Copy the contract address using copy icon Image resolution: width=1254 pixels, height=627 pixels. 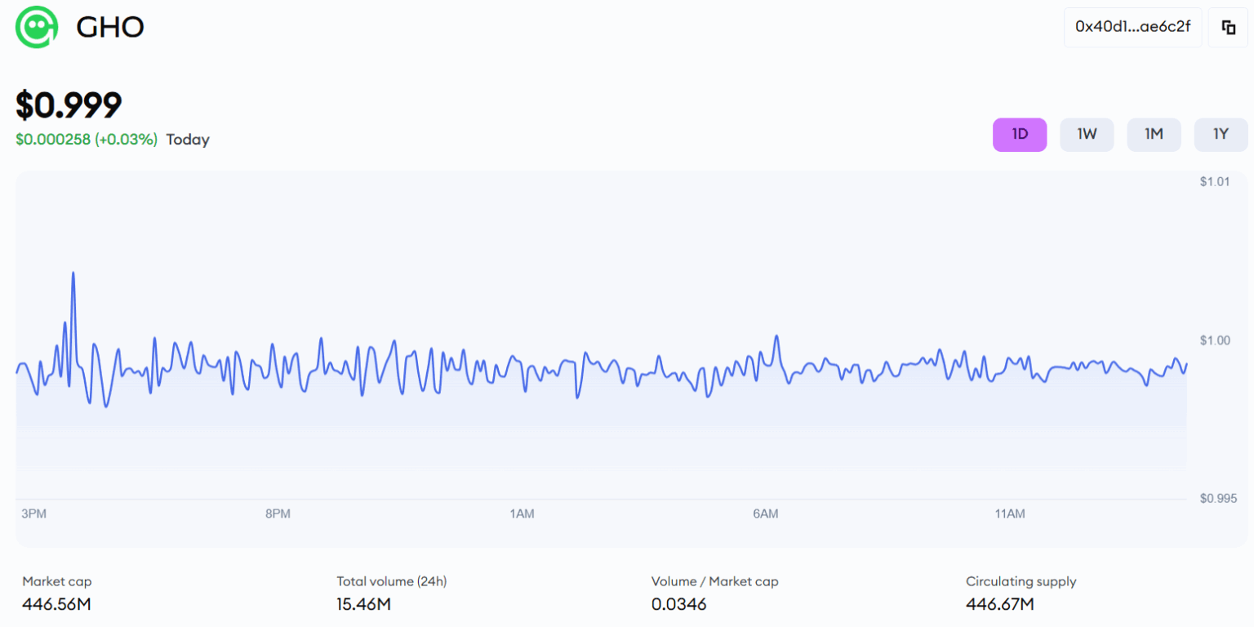[x=1228, y=27]
